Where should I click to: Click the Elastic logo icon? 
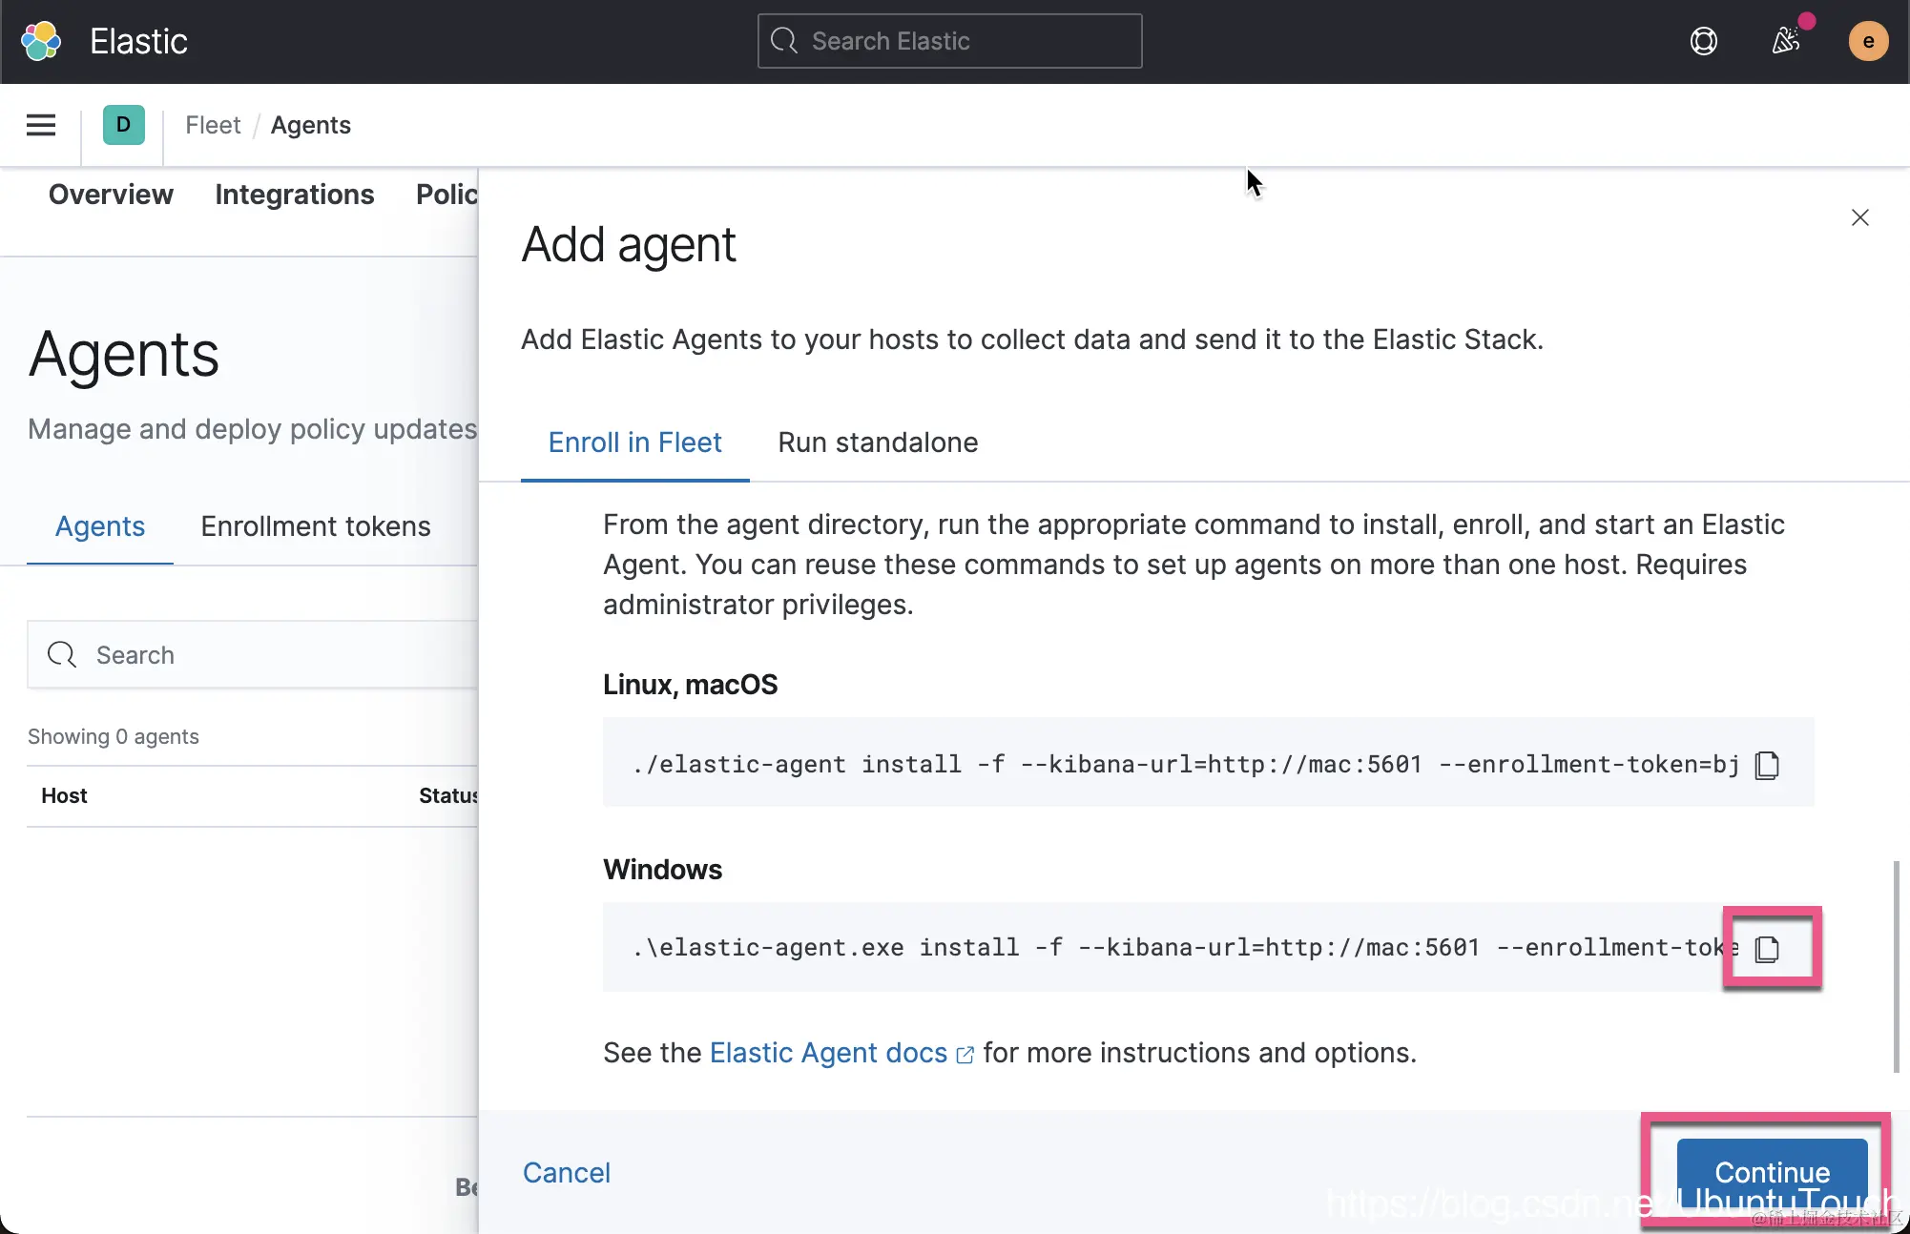coord(41,41)
